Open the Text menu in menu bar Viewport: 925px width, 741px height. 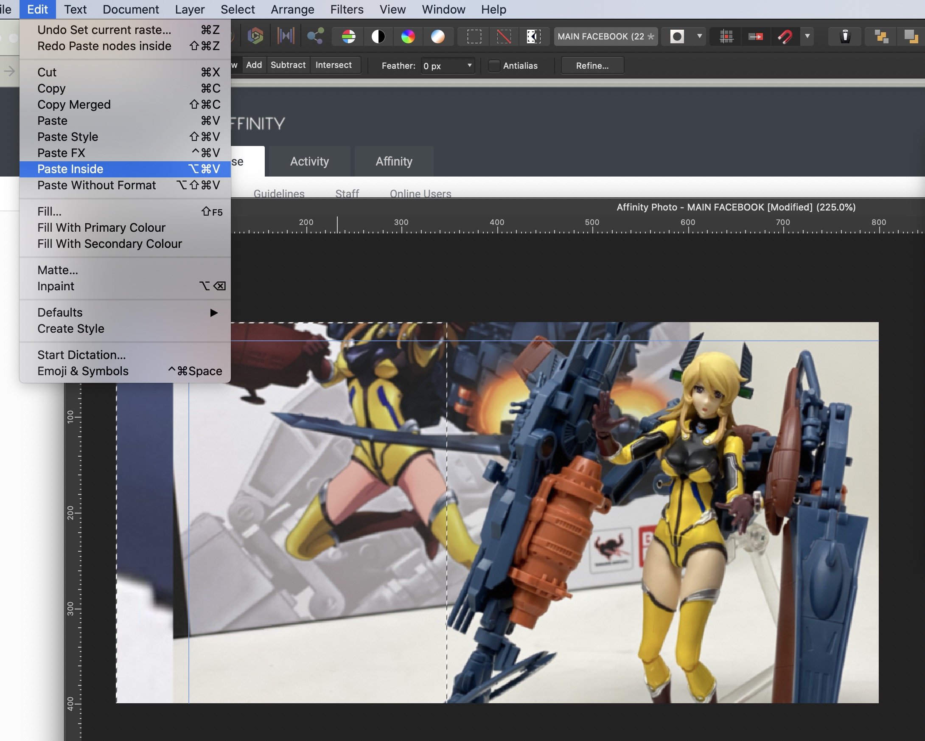pyautogui.click(x=75, y=9)
